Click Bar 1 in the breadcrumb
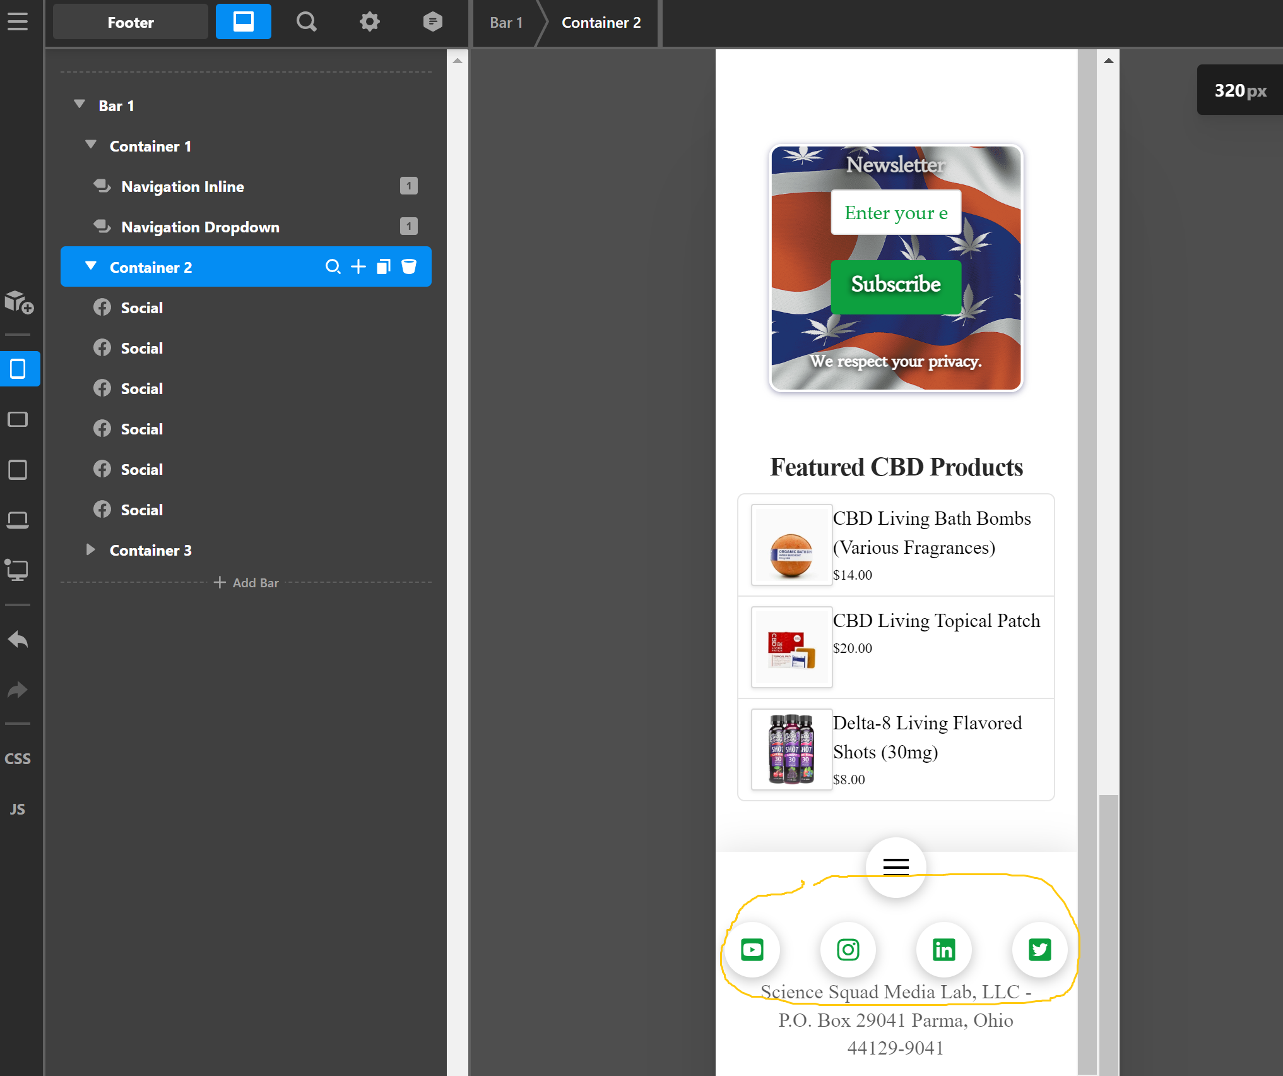Image resolution: width=1283 pixels, height=1076 pixels. click(506, 23)
